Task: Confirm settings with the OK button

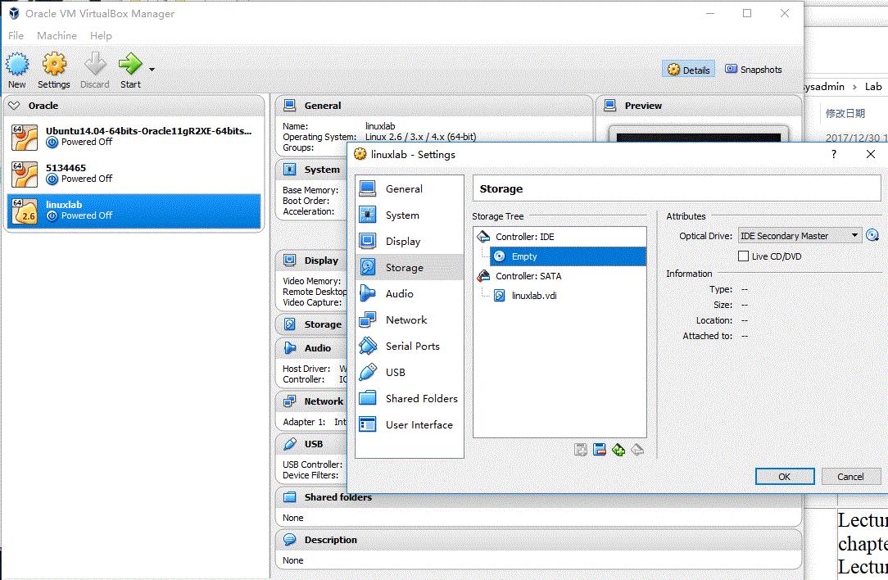Action: (x=784, y=476)
